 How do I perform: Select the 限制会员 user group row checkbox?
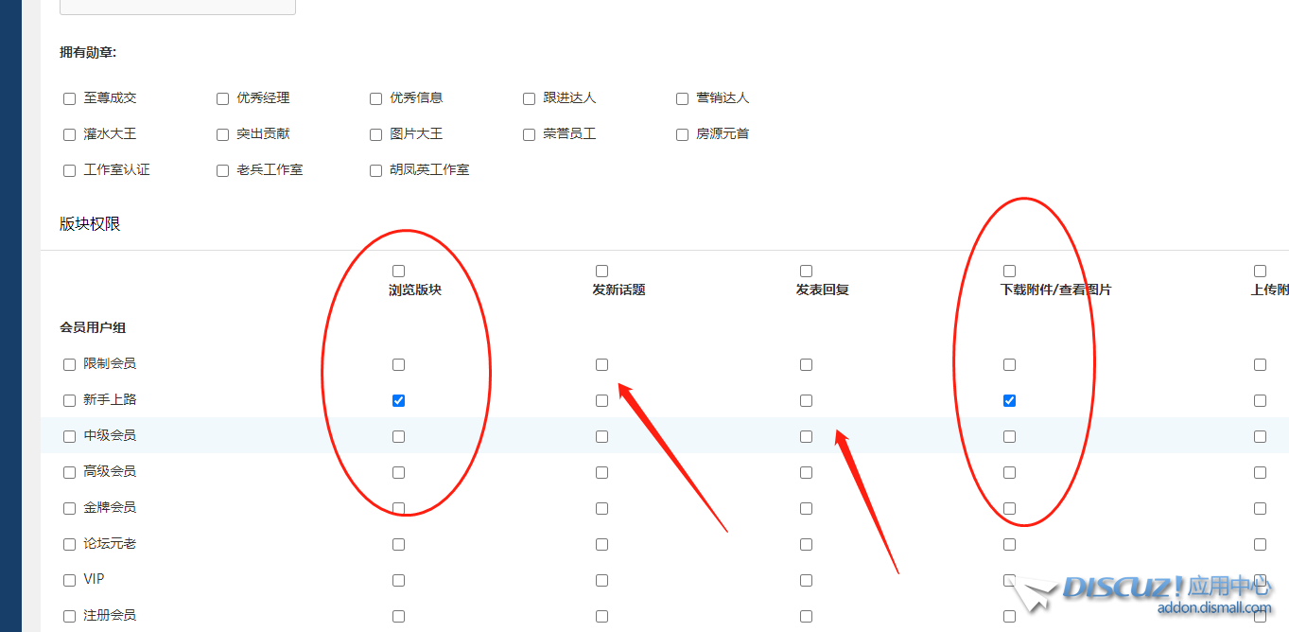[69, 364]
